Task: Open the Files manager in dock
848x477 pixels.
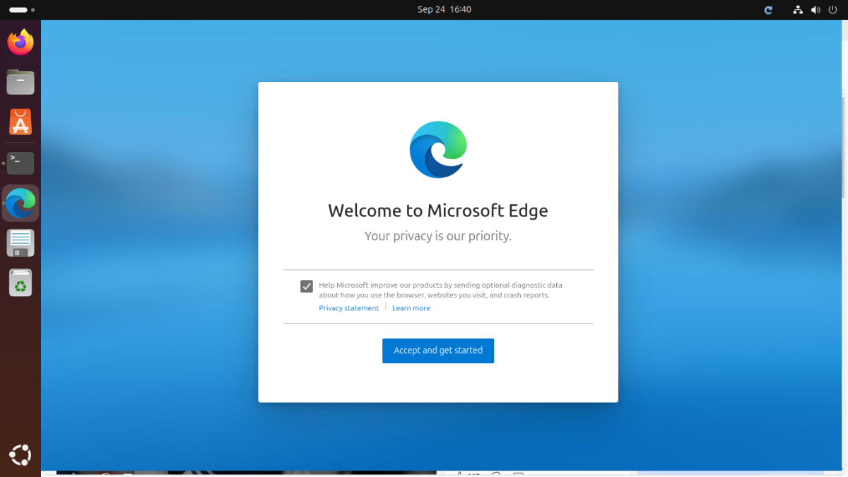Action: tap(20, 83)
